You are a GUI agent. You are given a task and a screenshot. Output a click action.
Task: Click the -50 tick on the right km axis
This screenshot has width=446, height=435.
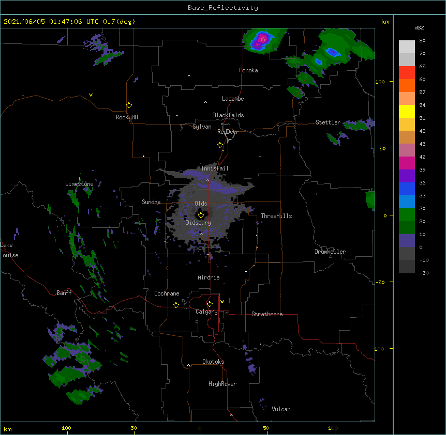(380, 282)
